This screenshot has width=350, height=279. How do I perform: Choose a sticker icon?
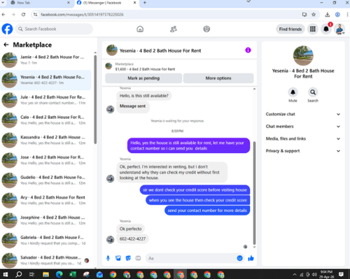[x=128, y=258]
